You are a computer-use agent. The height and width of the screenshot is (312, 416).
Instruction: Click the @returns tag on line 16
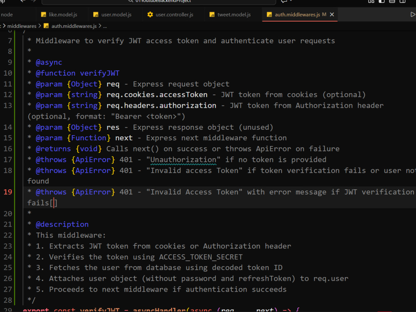53,149
